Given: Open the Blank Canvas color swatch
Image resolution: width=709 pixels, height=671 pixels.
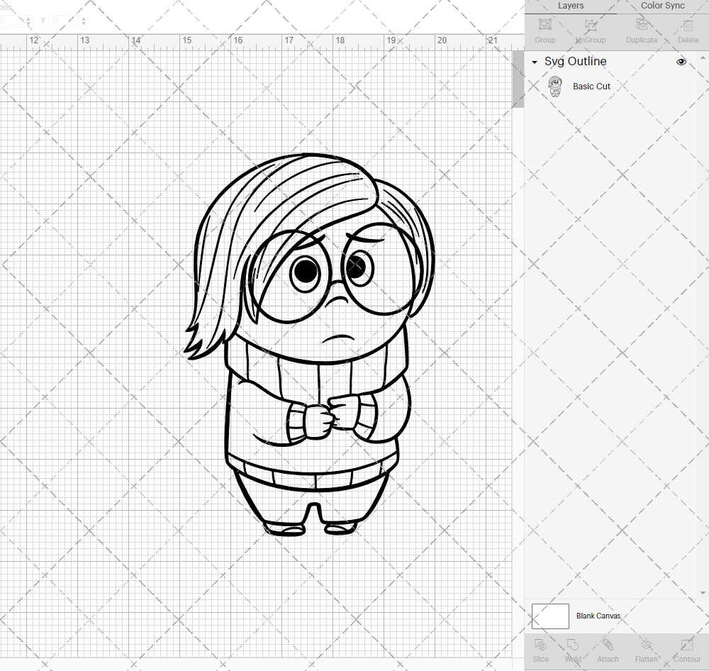Looking at the screenshot, I should click(550, 616).
